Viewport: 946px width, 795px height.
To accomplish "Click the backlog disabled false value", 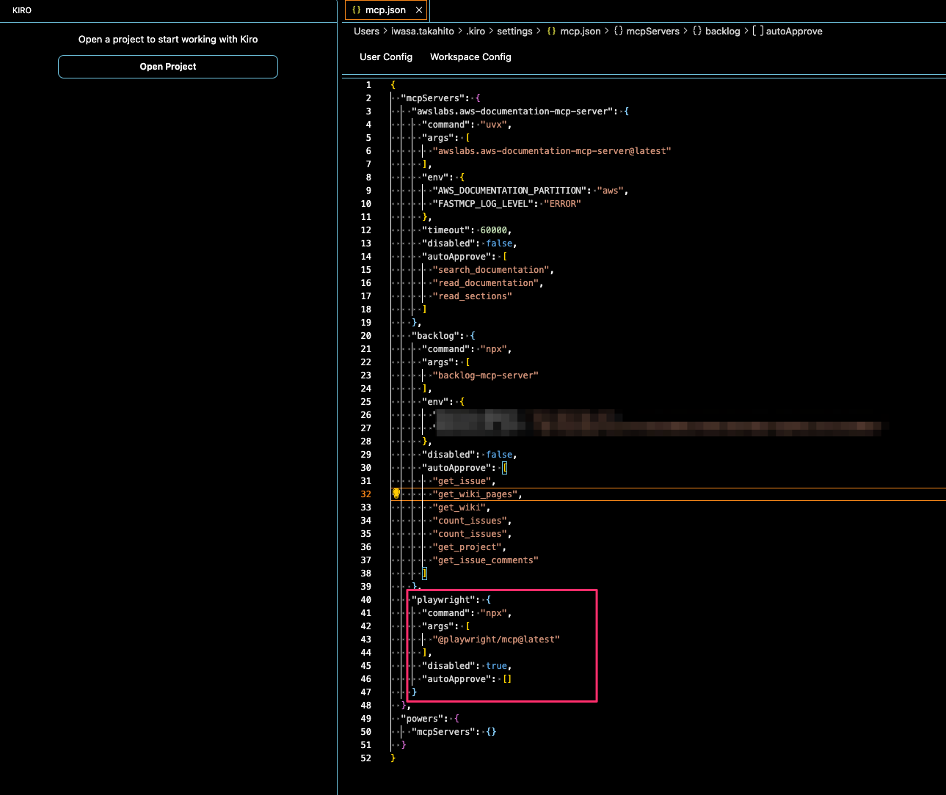I will (499, 455).
